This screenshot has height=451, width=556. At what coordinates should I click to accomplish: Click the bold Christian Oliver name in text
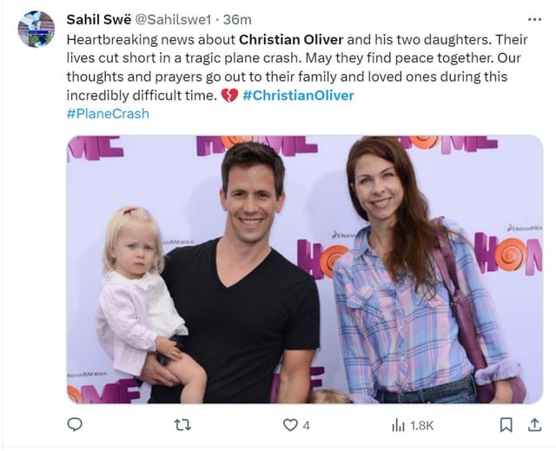point(291,39)
